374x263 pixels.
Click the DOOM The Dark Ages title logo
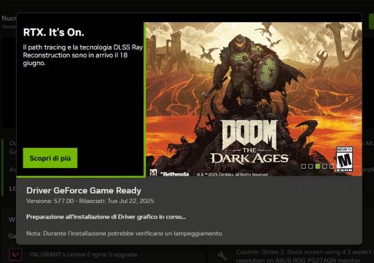point(250,142)
